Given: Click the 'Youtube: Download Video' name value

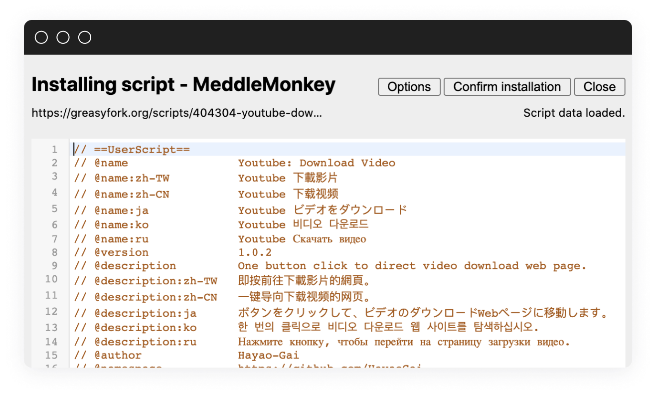Looking at the screenshot, I should pyautogui.click(x=317, y=163).
